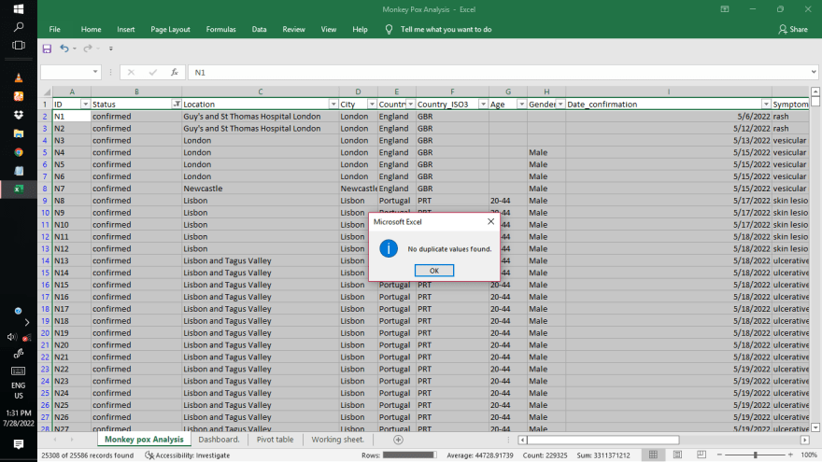Open the File menu
Screen dimensions: 822x462
tap(54, 29)
